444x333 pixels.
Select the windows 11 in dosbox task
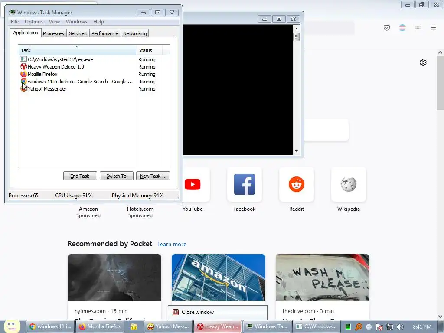94,82
